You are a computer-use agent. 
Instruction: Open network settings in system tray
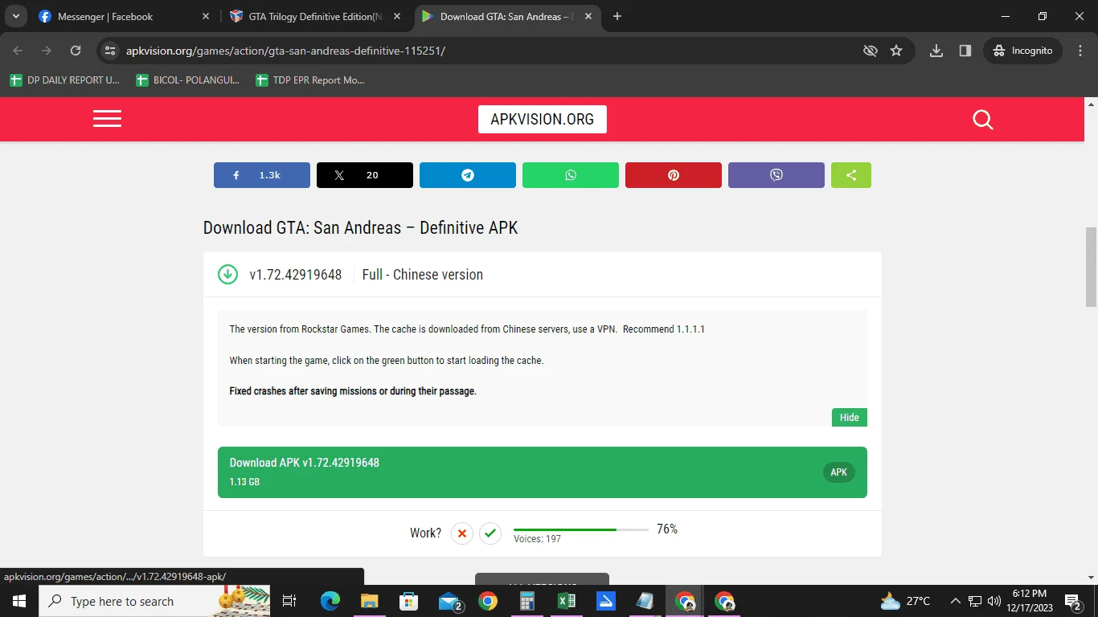click(x=975, y=601)
